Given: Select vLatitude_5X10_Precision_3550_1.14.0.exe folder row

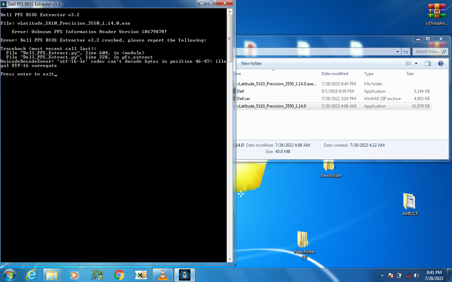Looking at the screenshot, I should pos(333,84).
